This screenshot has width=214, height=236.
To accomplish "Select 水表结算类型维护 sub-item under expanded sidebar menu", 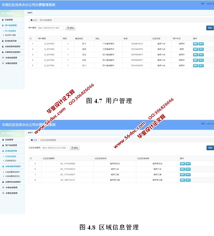I will 12,172.
